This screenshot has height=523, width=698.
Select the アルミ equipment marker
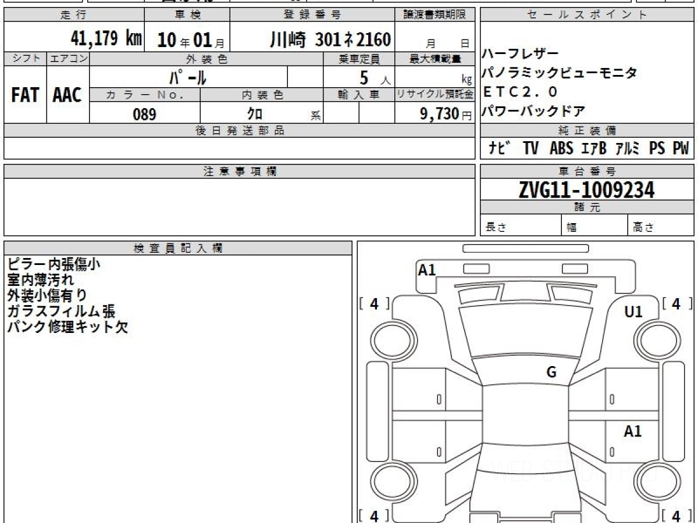coord(628,149)
